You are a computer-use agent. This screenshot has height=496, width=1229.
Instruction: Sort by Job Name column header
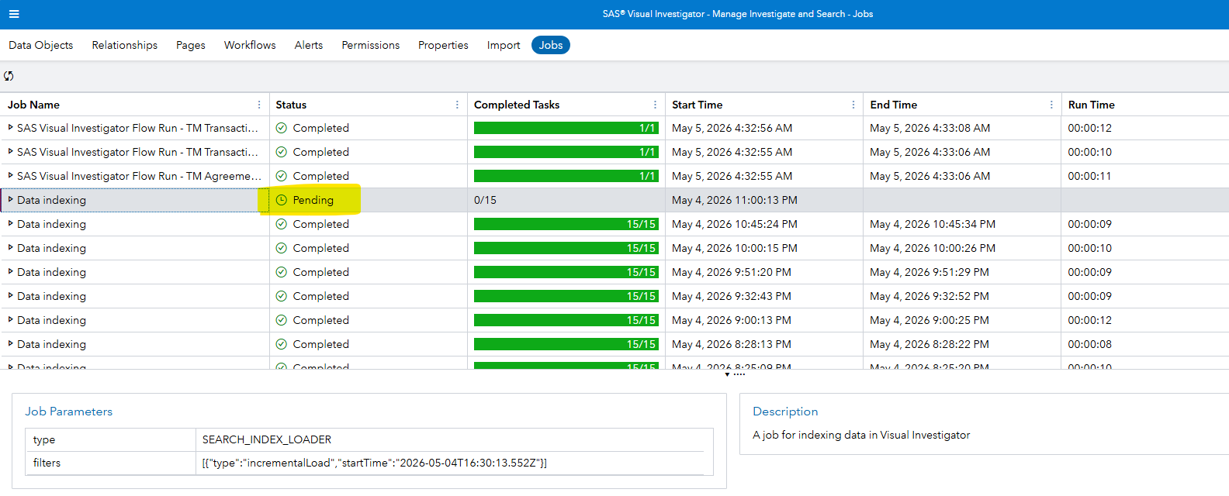click(33, 105)
